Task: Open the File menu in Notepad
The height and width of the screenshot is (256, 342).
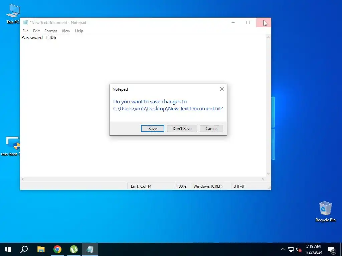Action: [x=25, y=31]
